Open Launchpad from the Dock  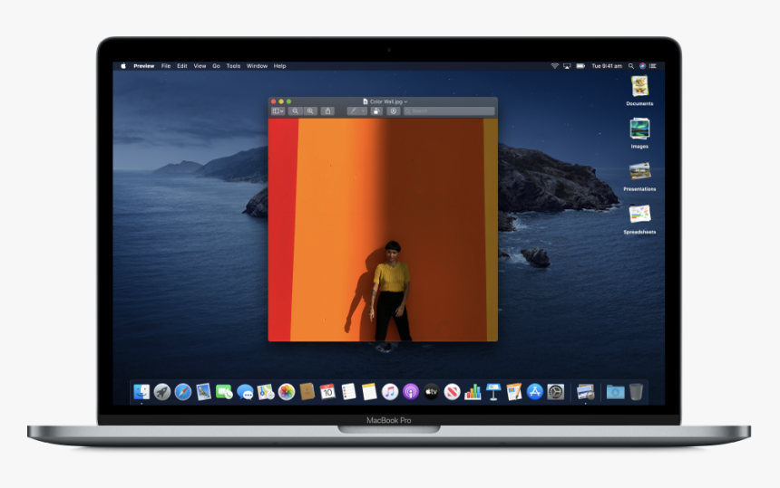(161, 392)
